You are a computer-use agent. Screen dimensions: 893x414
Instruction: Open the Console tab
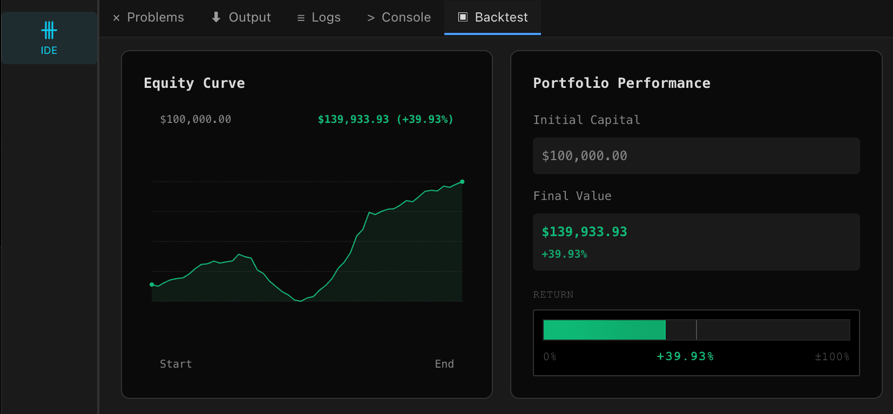tap(398, 17)
